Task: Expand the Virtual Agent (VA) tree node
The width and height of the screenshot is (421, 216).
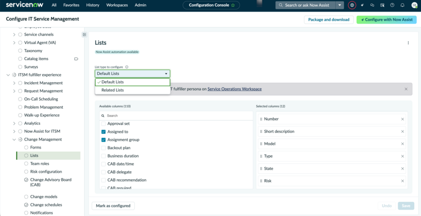Action: click(x=14, y=43)
